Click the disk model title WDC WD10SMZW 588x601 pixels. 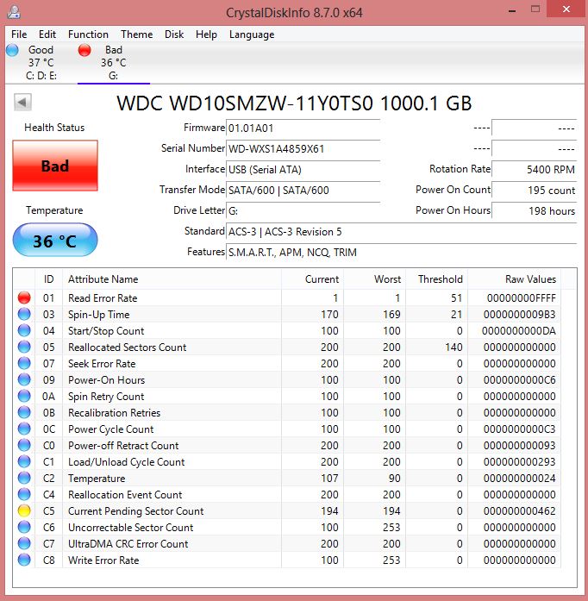point(294,103)
